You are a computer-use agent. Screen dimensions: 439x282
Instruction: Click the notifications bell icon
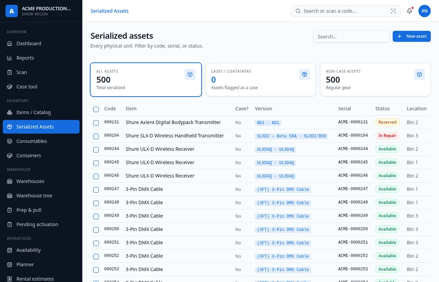click(410, 11)
